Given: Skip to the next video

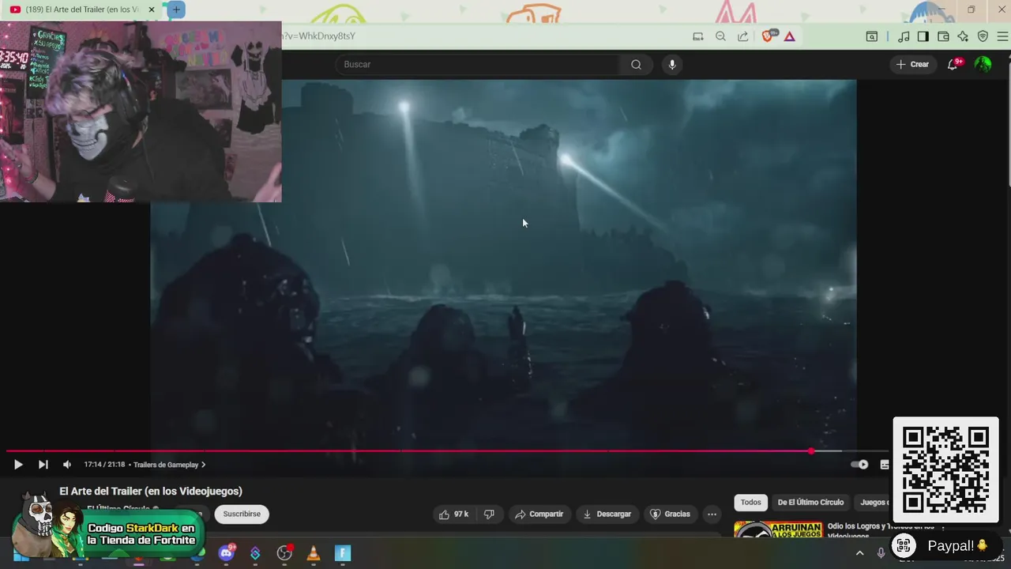Looking at the screenshot, I should pyautogui.click(x=43, y=465).
